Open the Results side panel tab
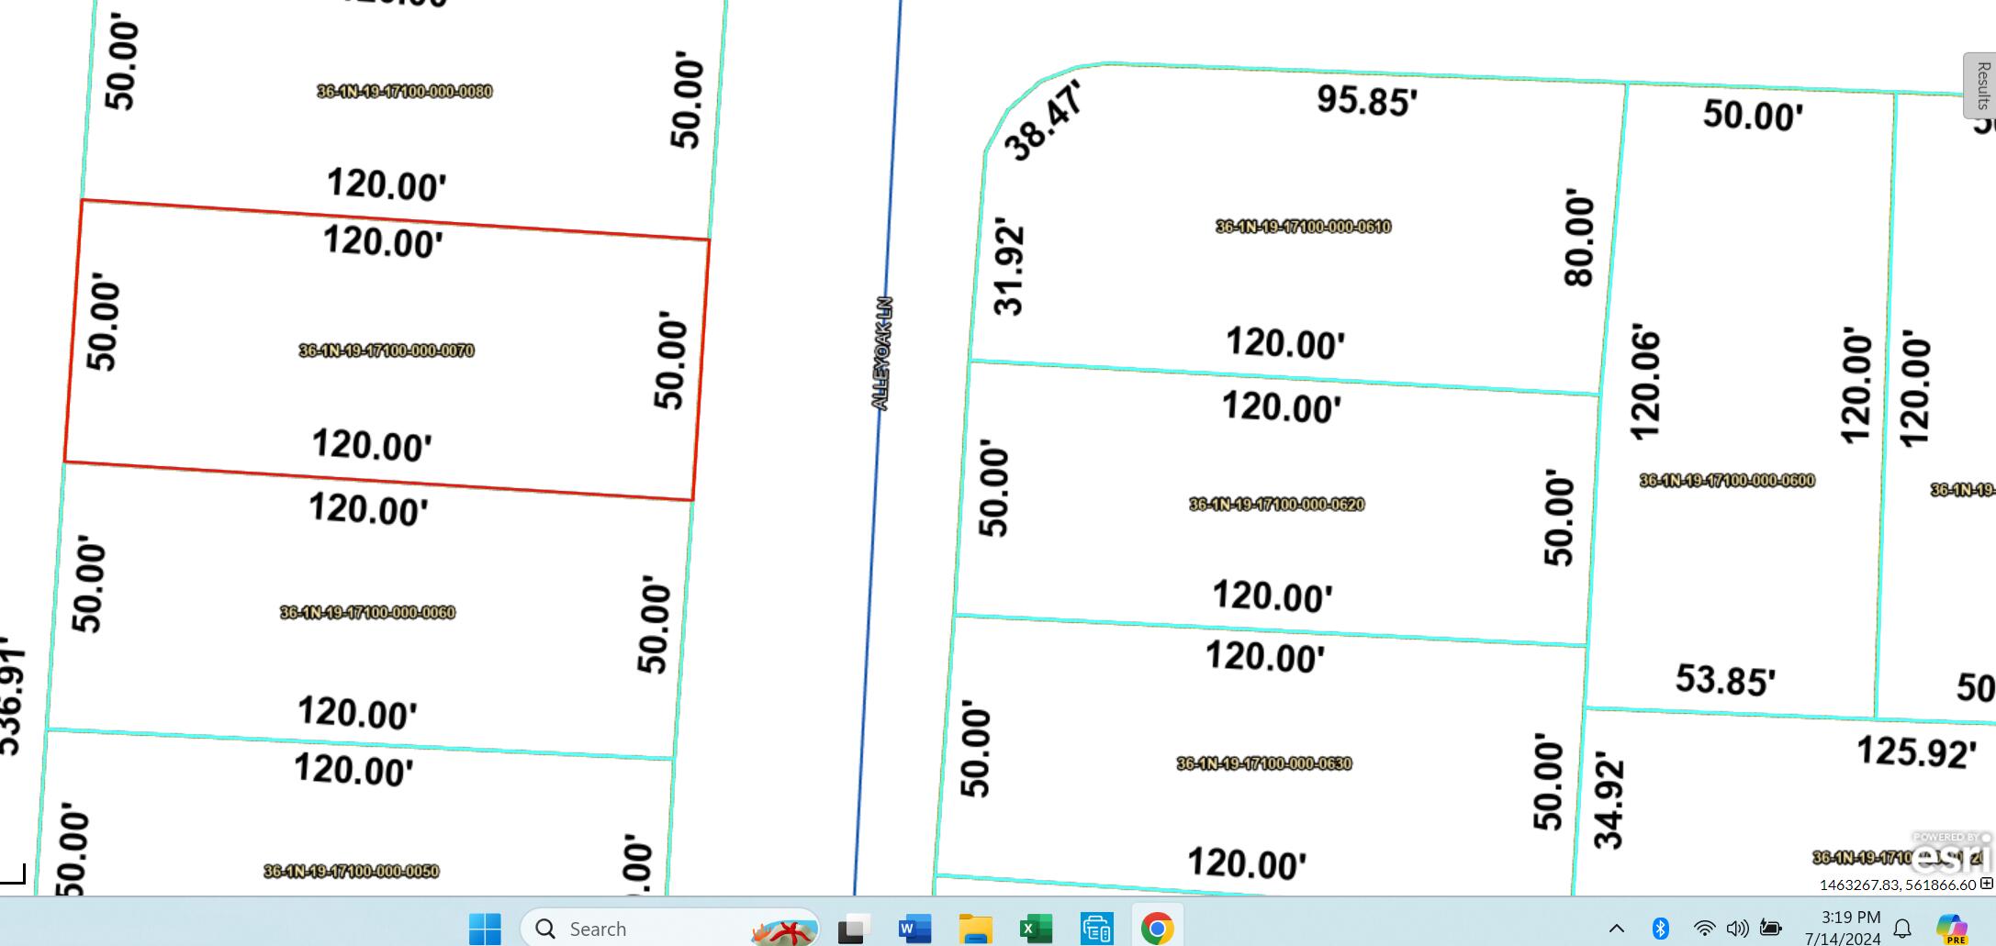The image size is (1996, 946). (x=1981, y=85)
